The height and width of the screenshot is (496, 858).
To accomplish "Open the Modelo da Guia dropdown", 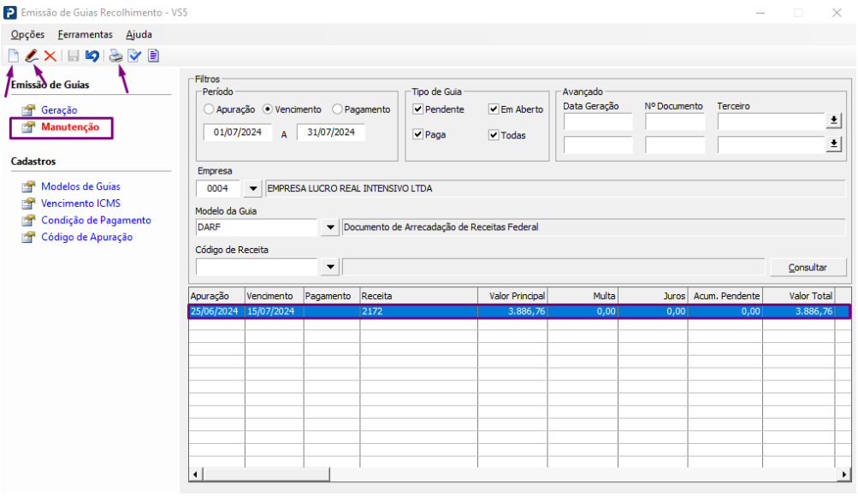I will 329,227.
